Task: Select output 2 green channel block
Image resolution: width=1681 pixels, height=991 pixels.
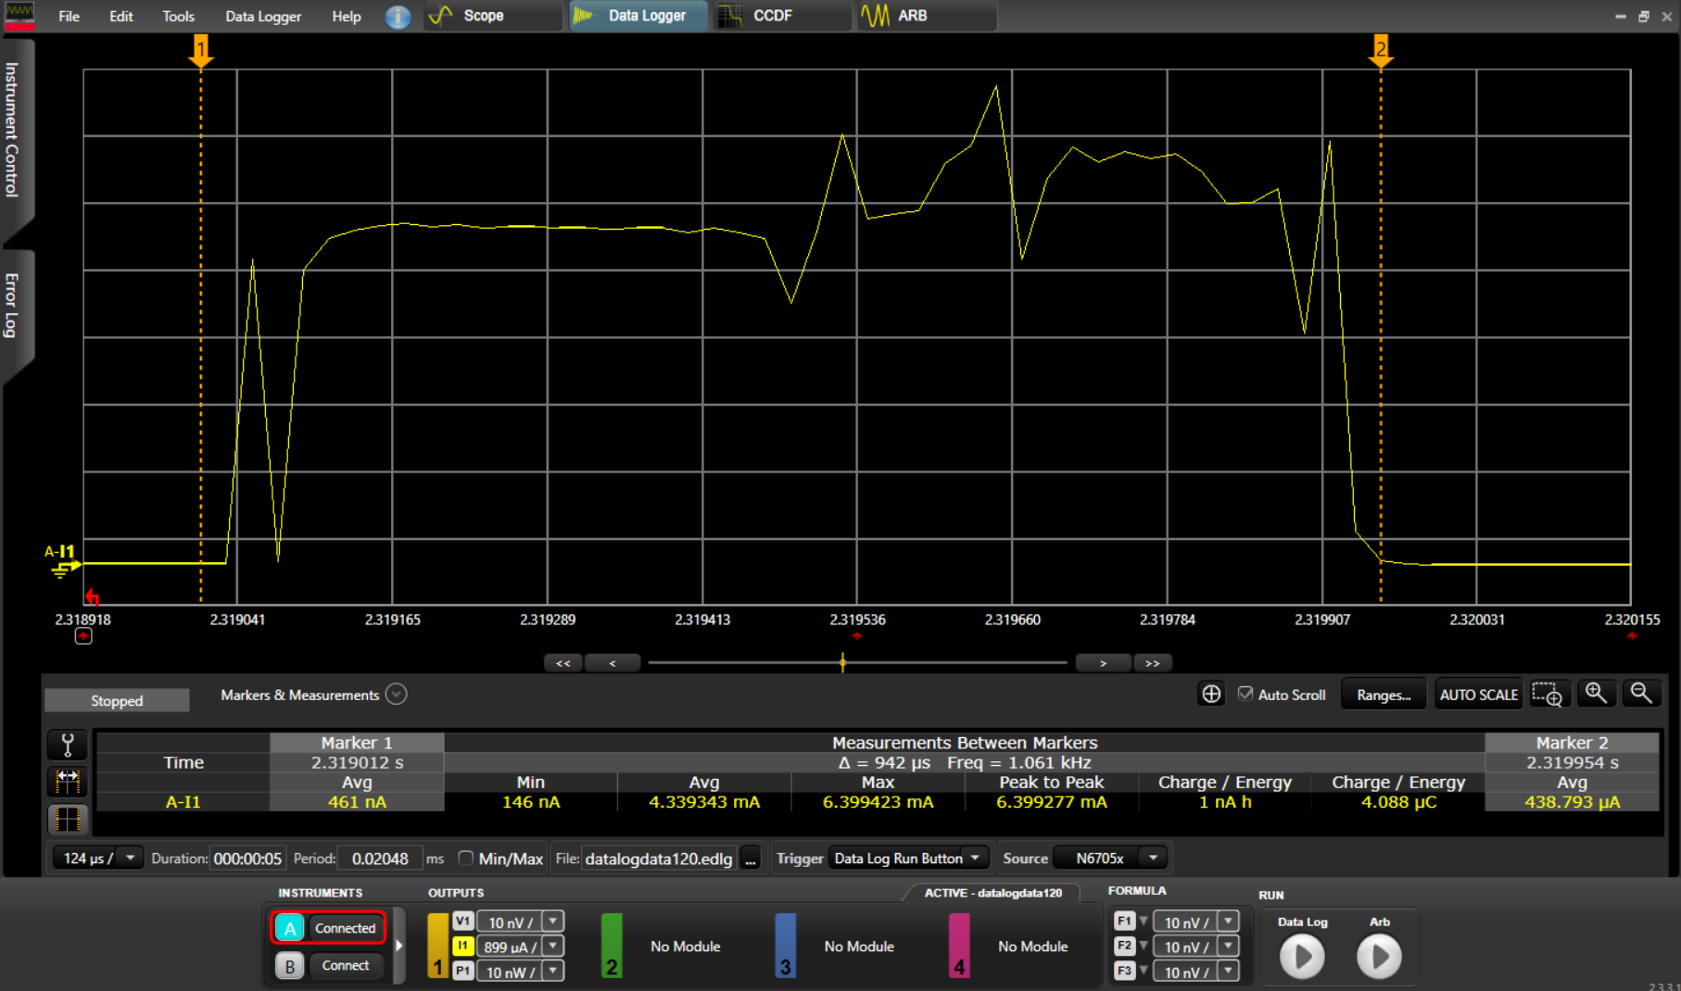Action: click(x=612, y=946)
